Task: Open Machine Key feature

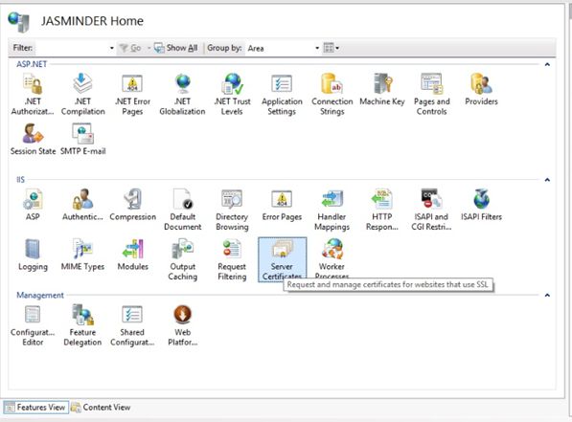Action: coord(382,90)
